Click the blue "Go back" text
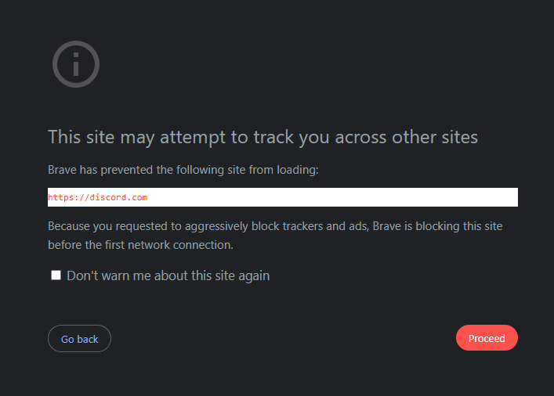Screen dimensions: 554x396 [x=79, y=339]
